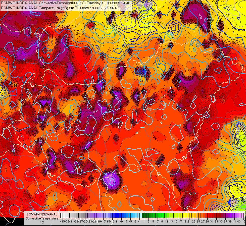246x226 pixels.
Task: Click legend scale value 3
Action: (x=149, y=221)
